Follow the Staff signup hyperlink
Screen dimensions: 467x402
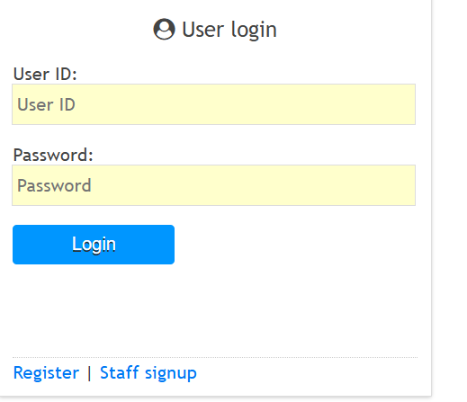point(148,373)
